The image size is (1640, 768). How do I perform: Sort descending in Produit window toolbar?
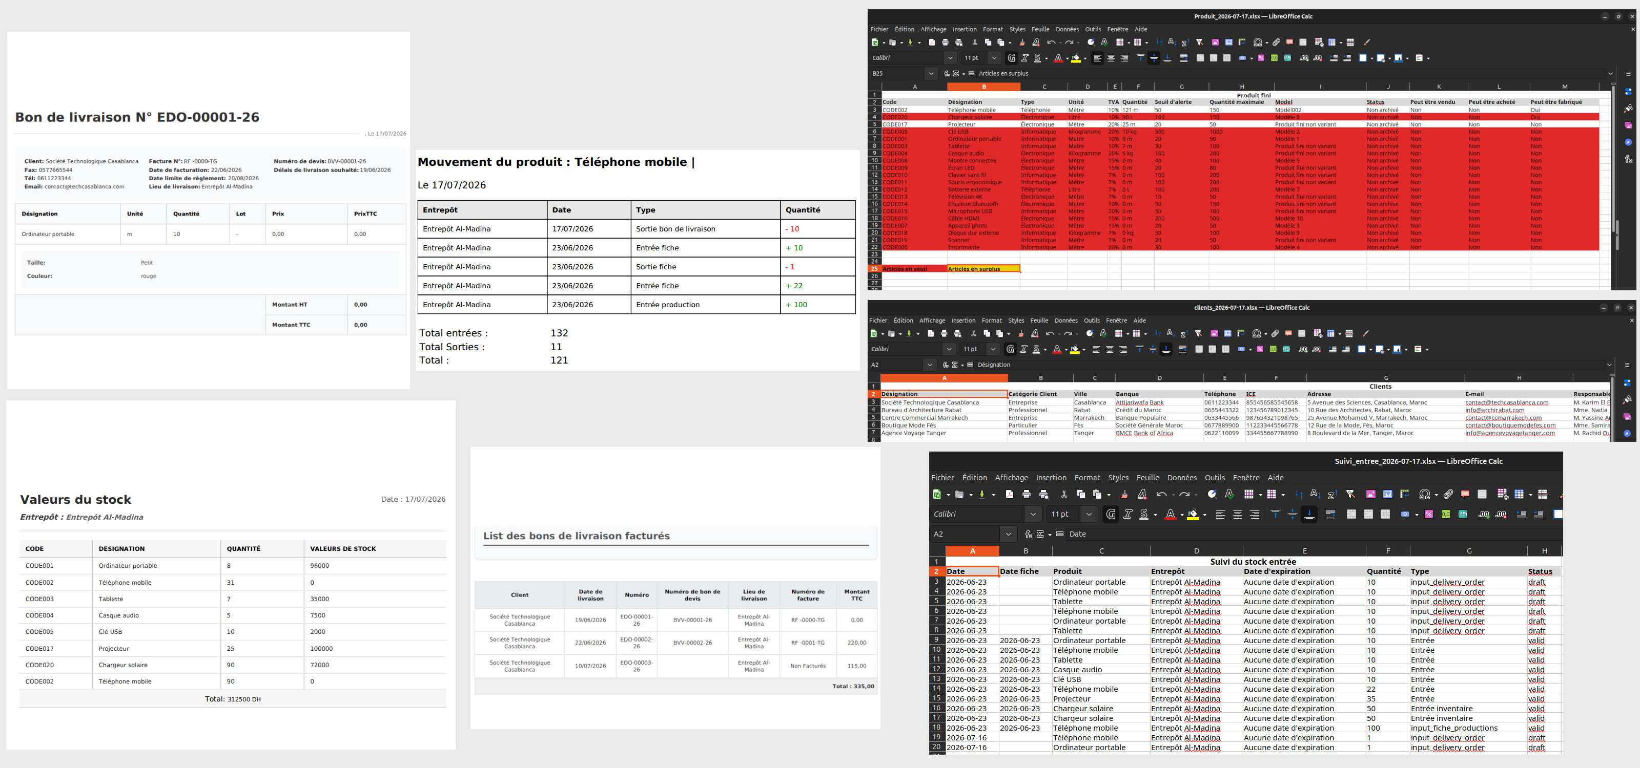tap(1185, 42)
